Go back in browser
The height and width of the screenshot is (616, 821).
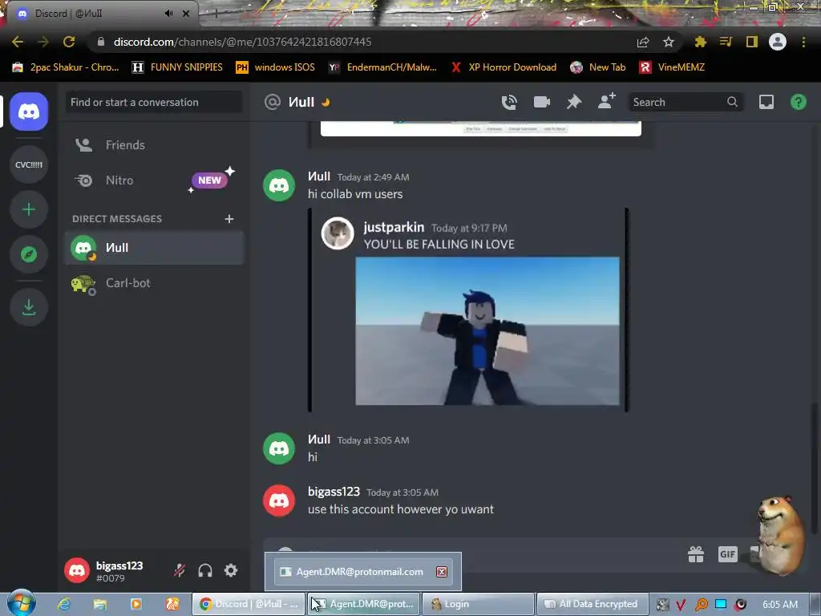point(18,42)
